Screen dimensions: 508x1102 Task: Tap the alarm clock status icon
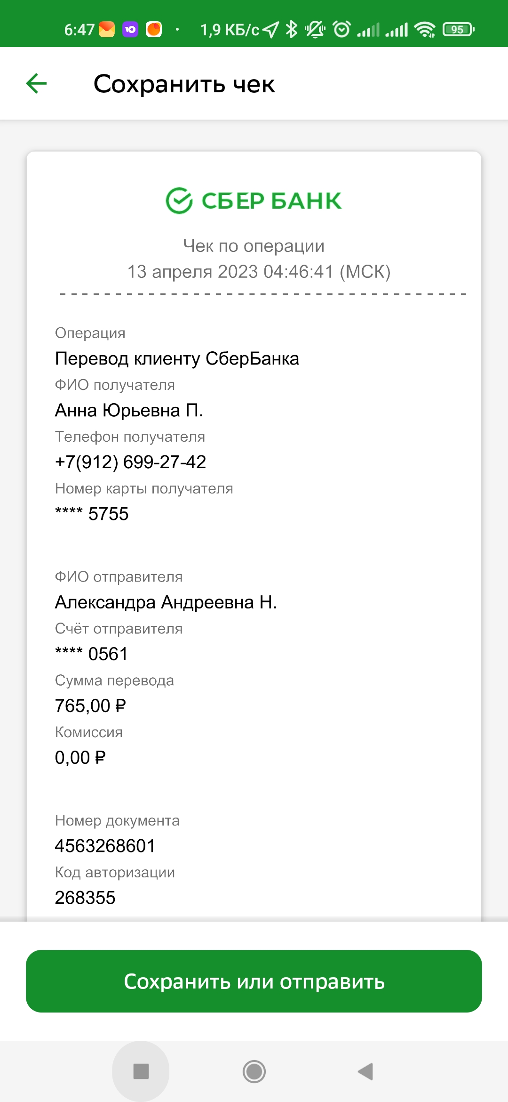click(341, 30)
